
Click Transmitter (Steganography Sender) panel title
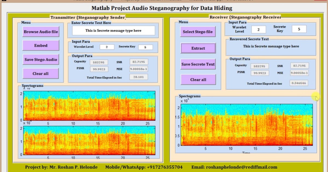pos(88,17)
